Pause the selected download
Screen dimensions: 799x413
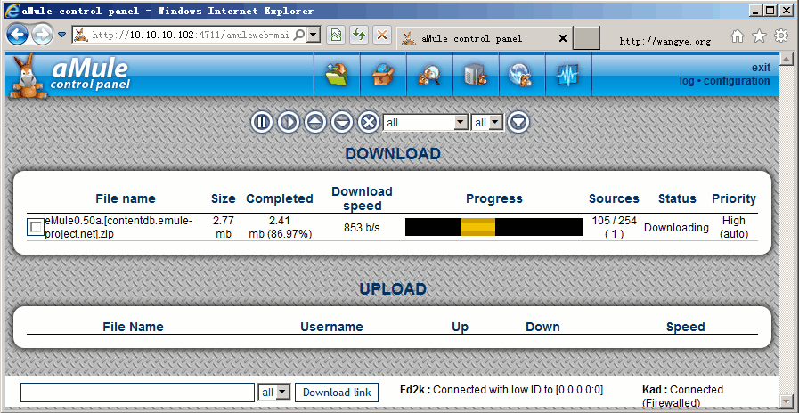[262, 123]
